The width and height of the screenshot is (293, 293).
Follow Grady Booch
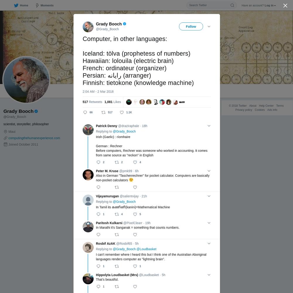(191, 27)
